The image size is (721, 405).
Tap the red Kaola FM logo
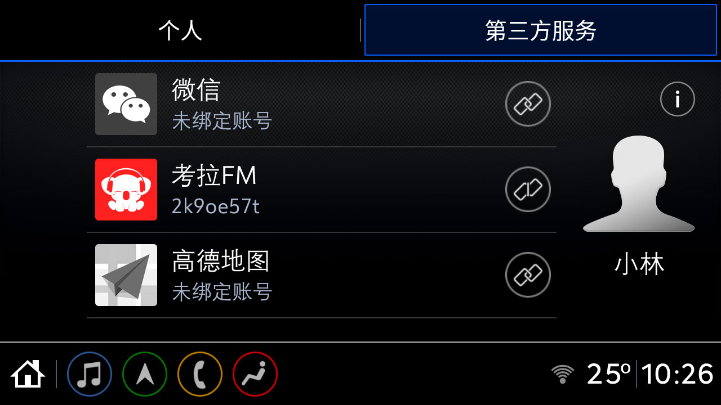click(x=126, y=190)
